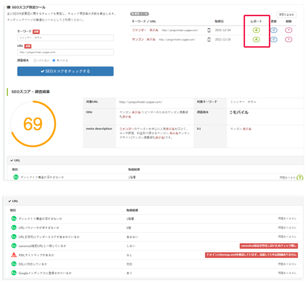Click score badge for ディレクトリ構造 in lower list
Viewport: 307px width, 285px height.
14,218
